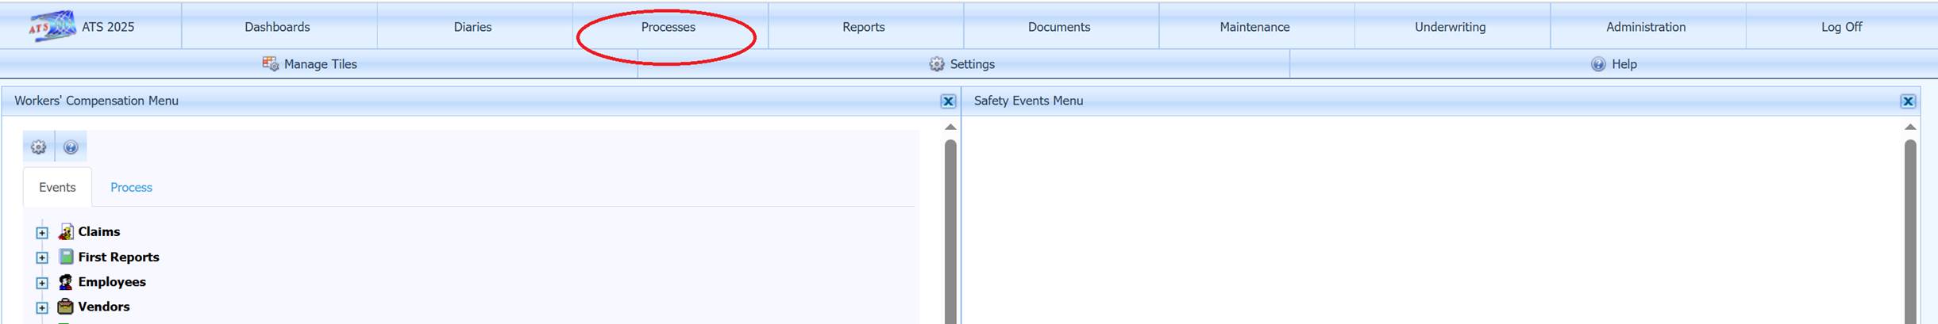Switch to the Process tab

click(x=131, y=188)
